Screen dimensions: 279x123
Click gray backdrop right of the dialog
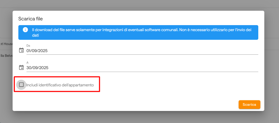point(272,61)
